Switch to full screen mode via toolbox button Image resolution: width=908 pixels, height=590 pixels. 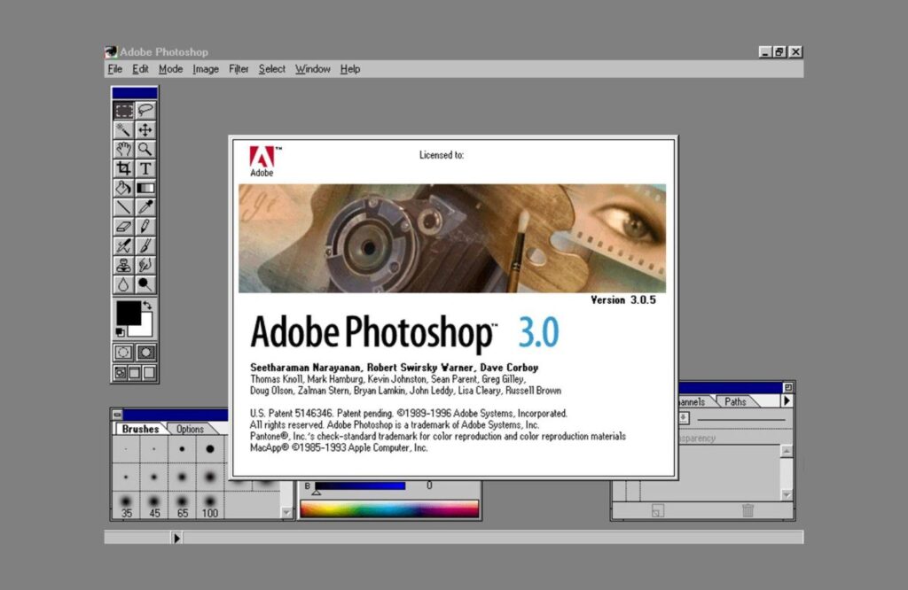click(151, 374)
